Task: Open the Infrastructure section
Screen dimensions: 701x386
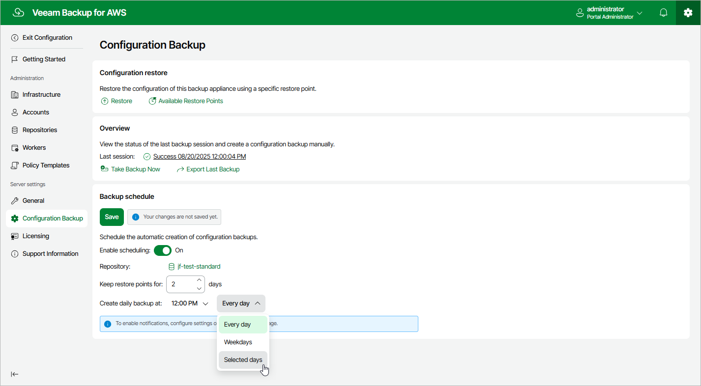Action: click(x=41, y=95)
